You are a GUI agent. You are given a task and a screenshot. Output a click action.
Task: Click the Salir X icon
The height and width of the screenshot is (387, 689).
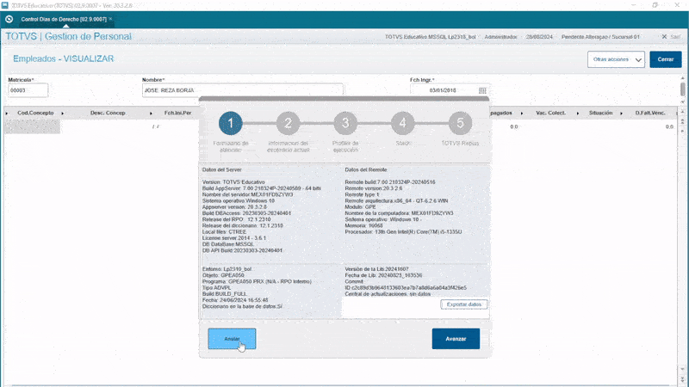point(664,37)
